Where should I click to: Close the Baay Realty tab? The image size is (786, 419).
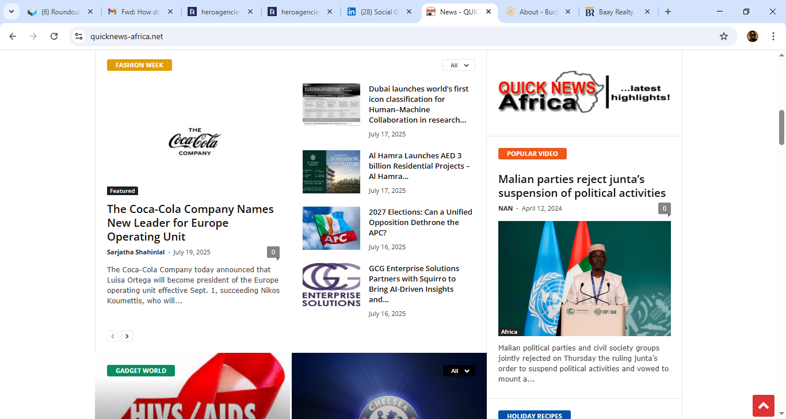[x=647, y=12]
